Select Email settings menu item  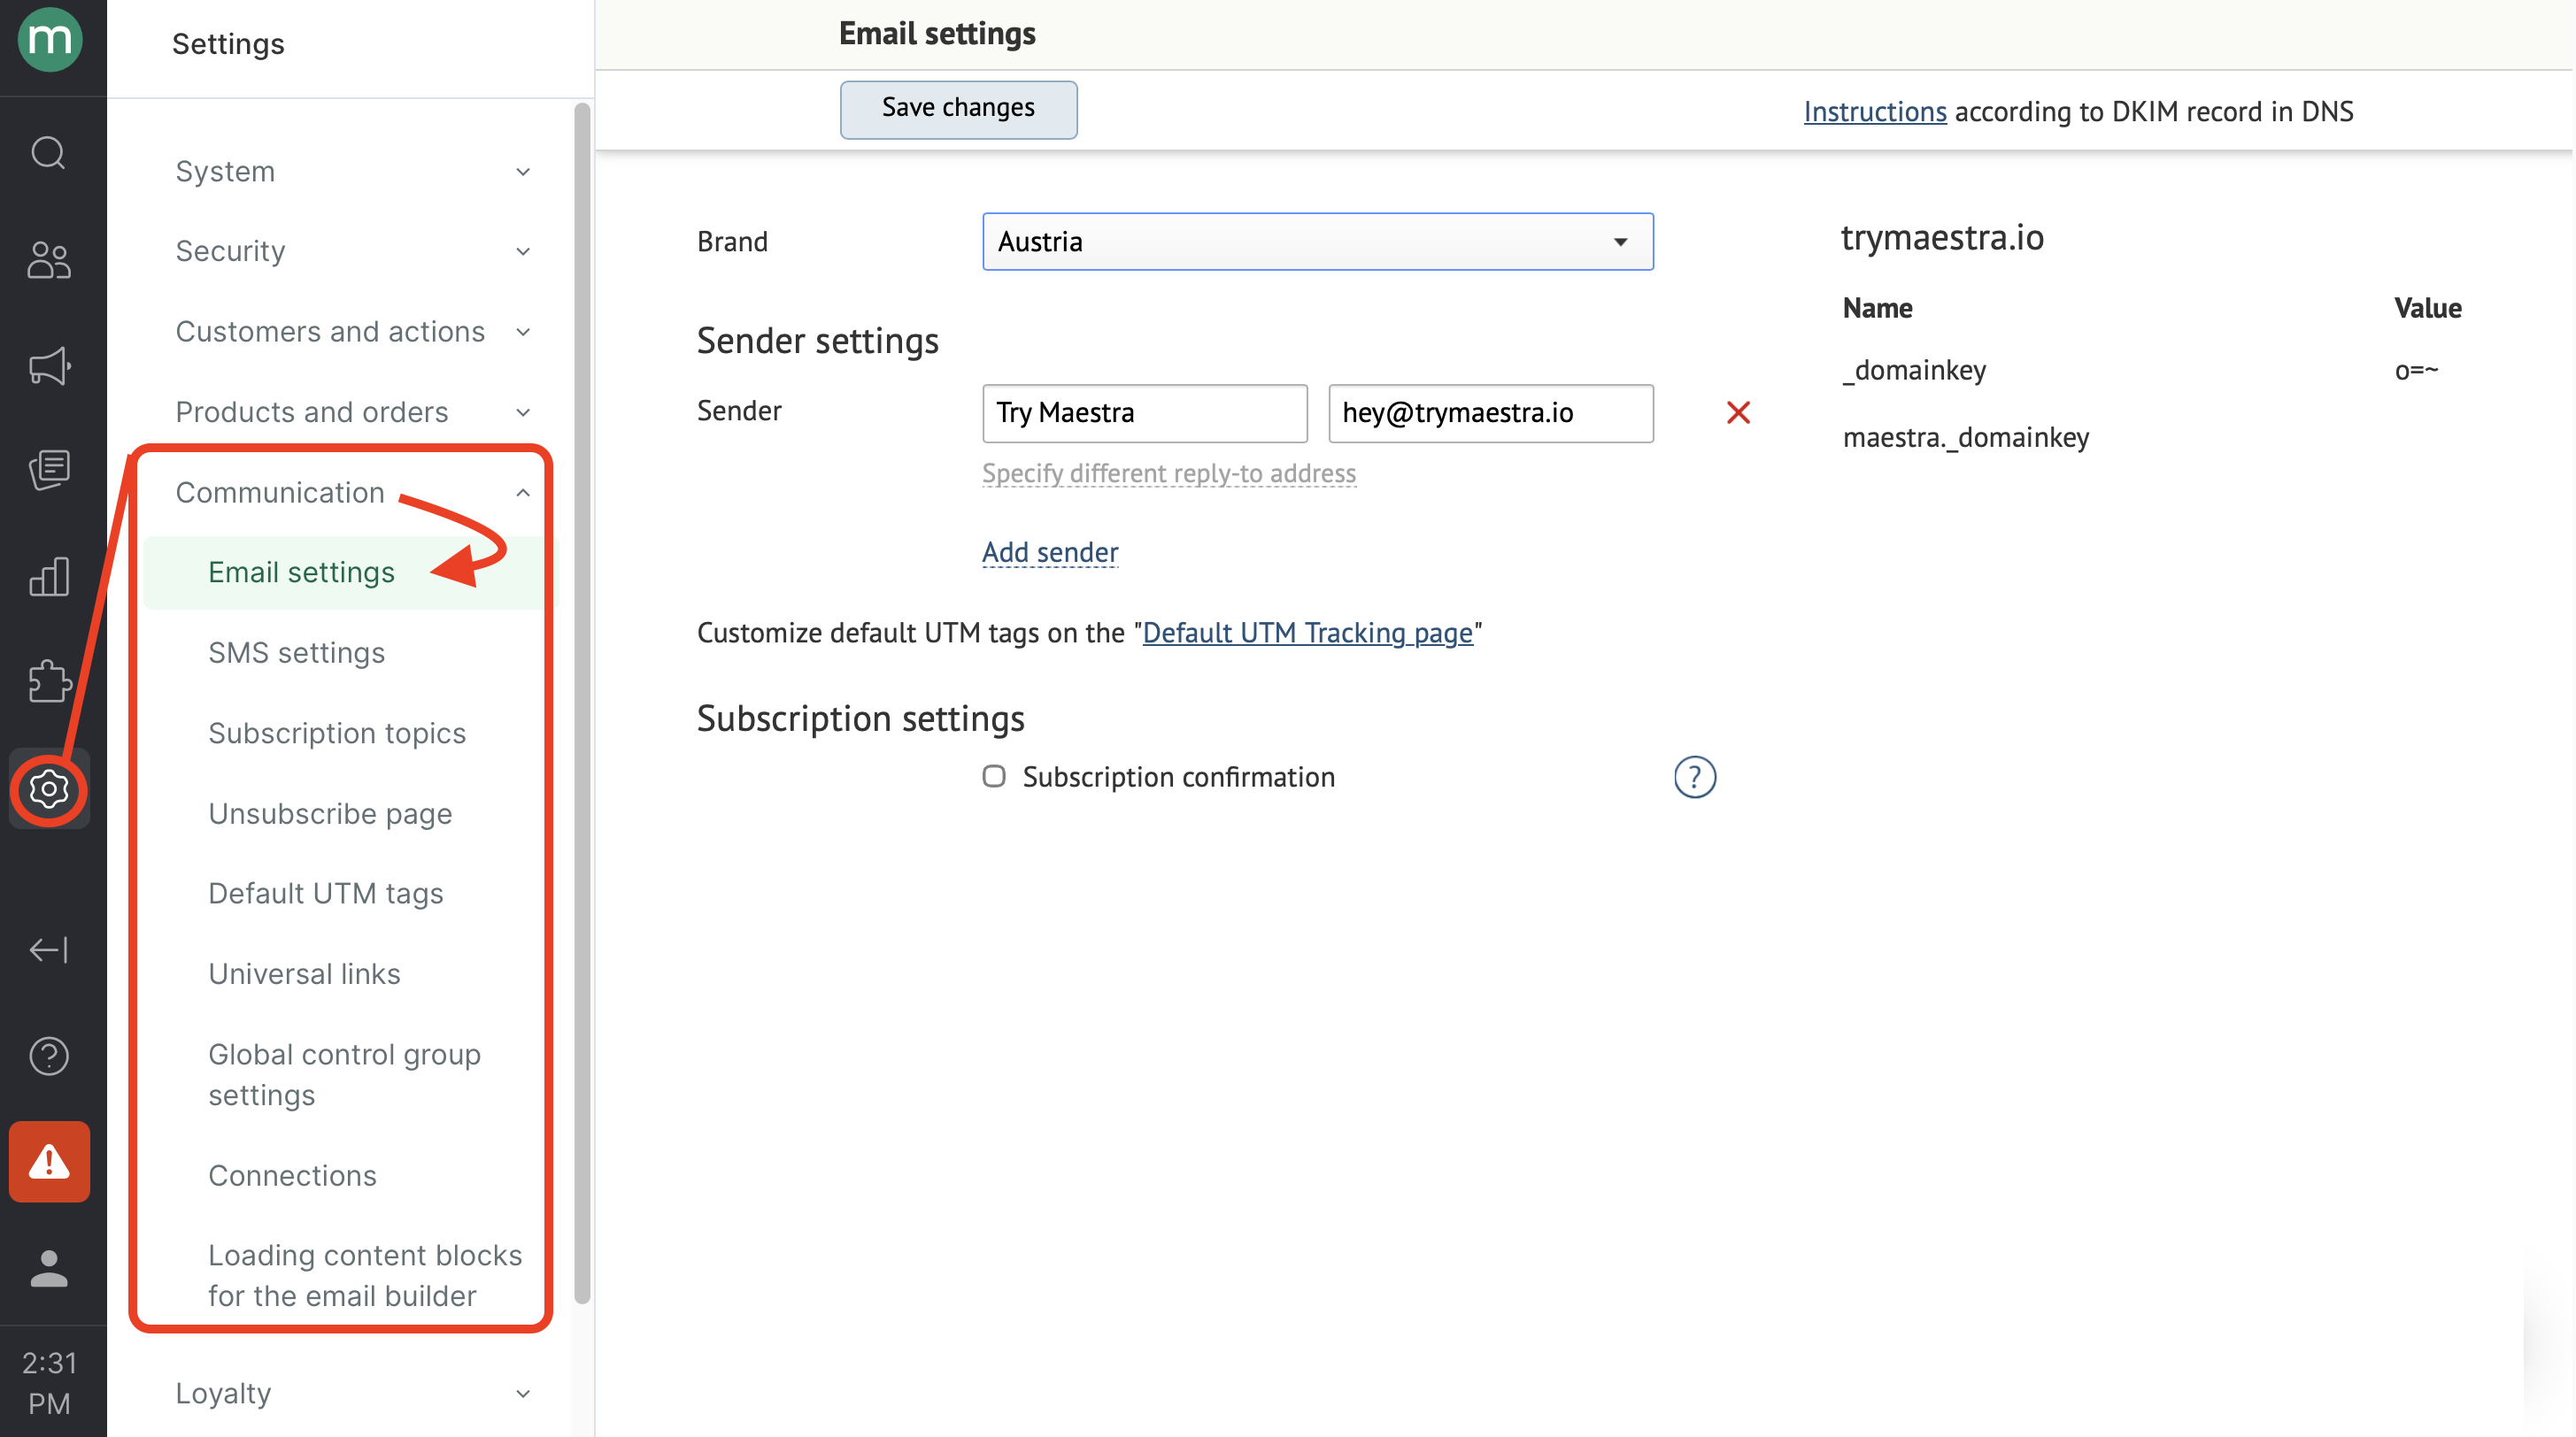pyautogui.click(x=344, y=572)
